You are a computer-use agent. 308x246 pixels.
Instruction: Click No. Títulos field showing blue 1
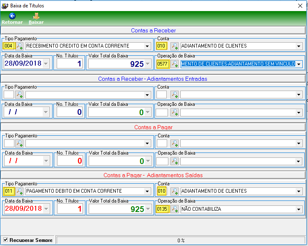(x=69, y=64)
